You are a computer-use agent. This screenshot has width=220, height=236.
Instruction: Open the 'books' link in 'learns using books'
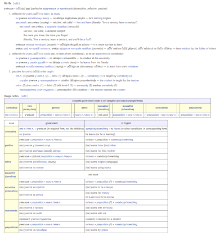point(107,167)
